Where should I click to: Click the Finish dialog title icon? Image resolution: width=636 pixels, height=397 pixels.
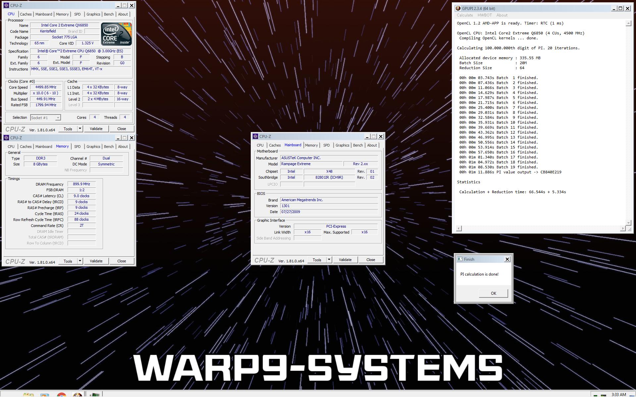459,259
